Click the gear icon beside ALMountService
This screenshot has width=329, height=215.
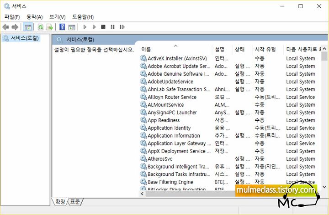click(x=143, y=105)
